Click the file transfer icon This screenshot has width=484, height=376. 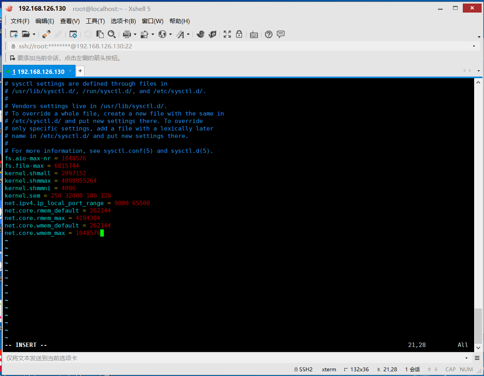click(145, 34)
